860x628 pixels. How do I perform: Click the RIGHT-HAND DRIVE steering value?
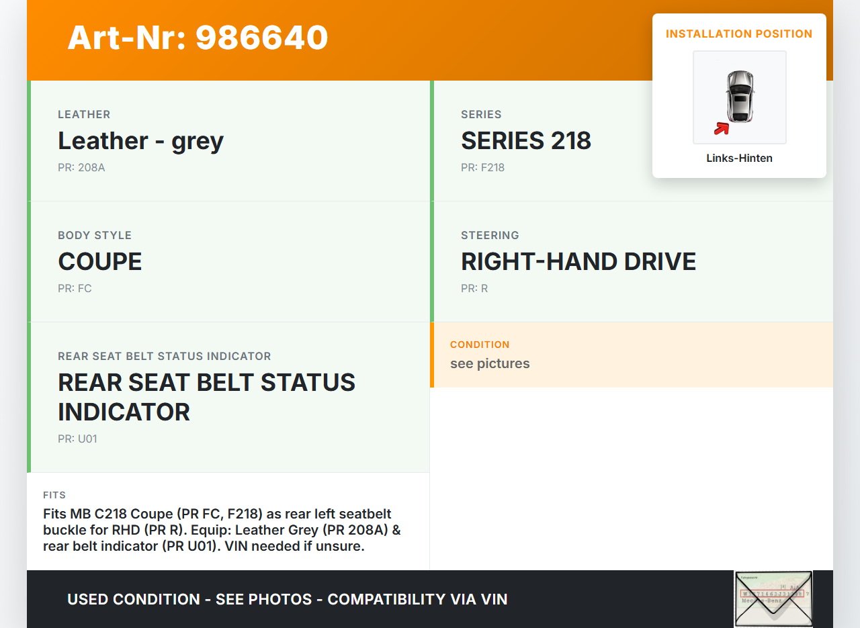578,262
